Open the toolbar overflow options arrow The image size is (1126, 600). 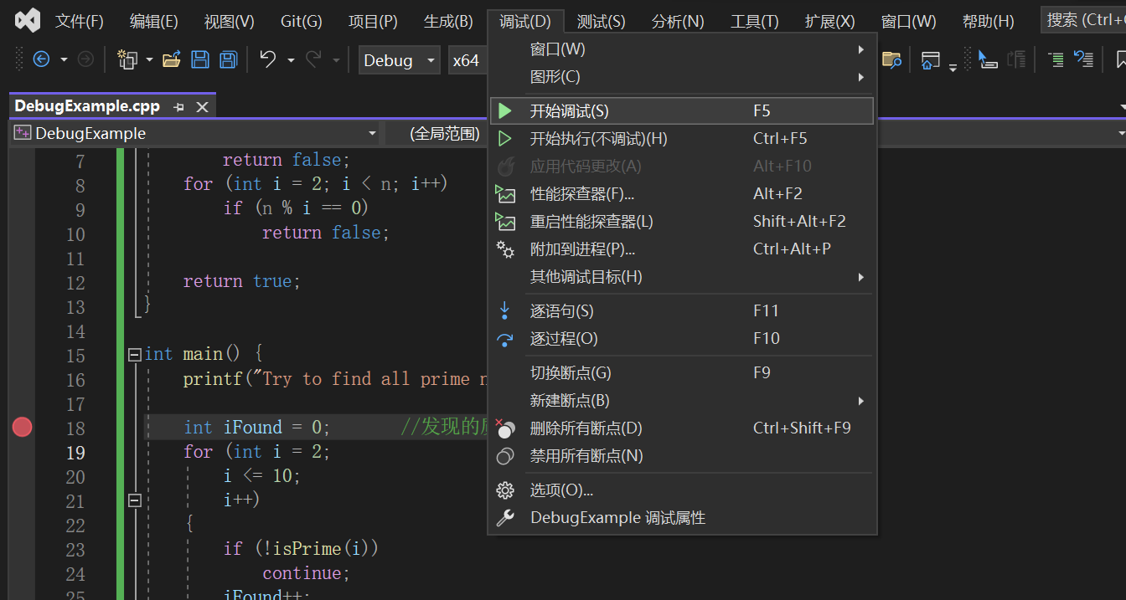[953, 67]
